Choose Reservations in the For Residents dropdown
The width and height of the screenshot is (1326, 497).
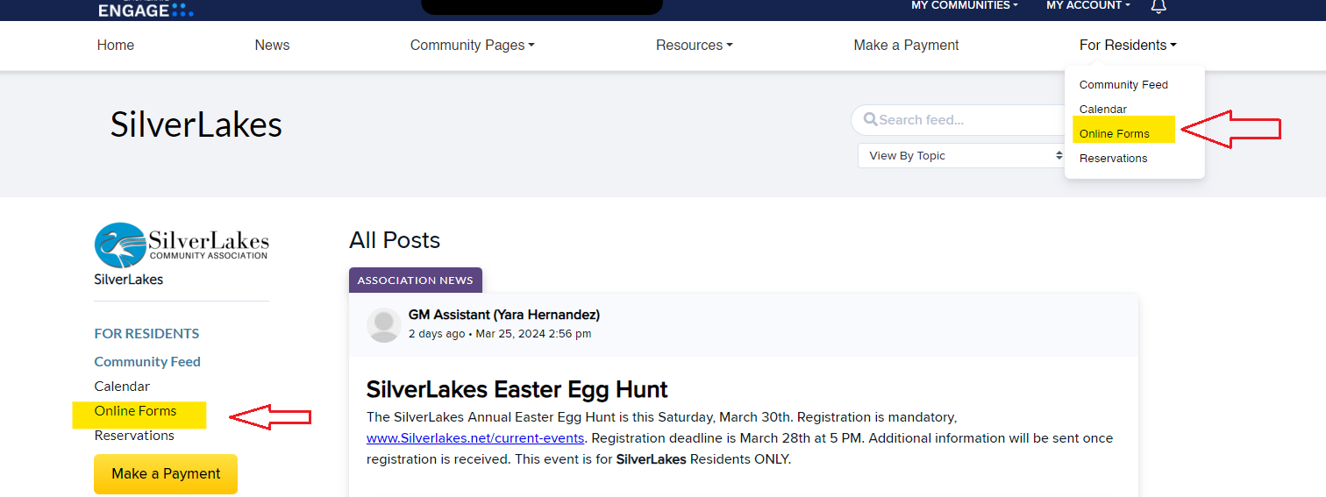[1113, 159]
